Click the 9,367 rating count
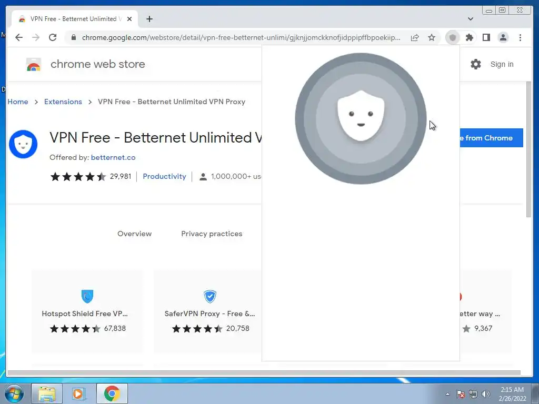 483,328
